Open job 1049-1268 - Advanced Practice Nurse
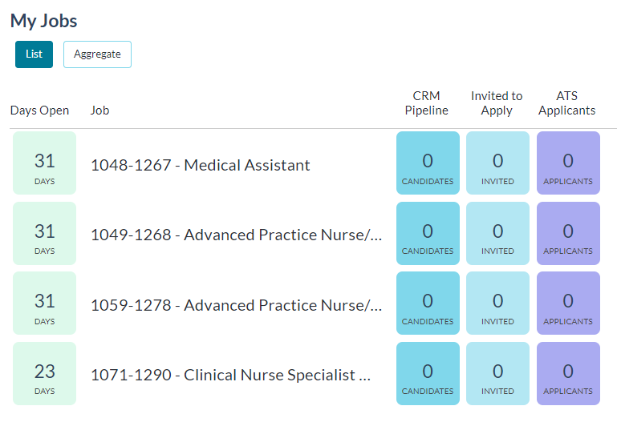This screenshot has height=422, width=617. click(236, 235)
